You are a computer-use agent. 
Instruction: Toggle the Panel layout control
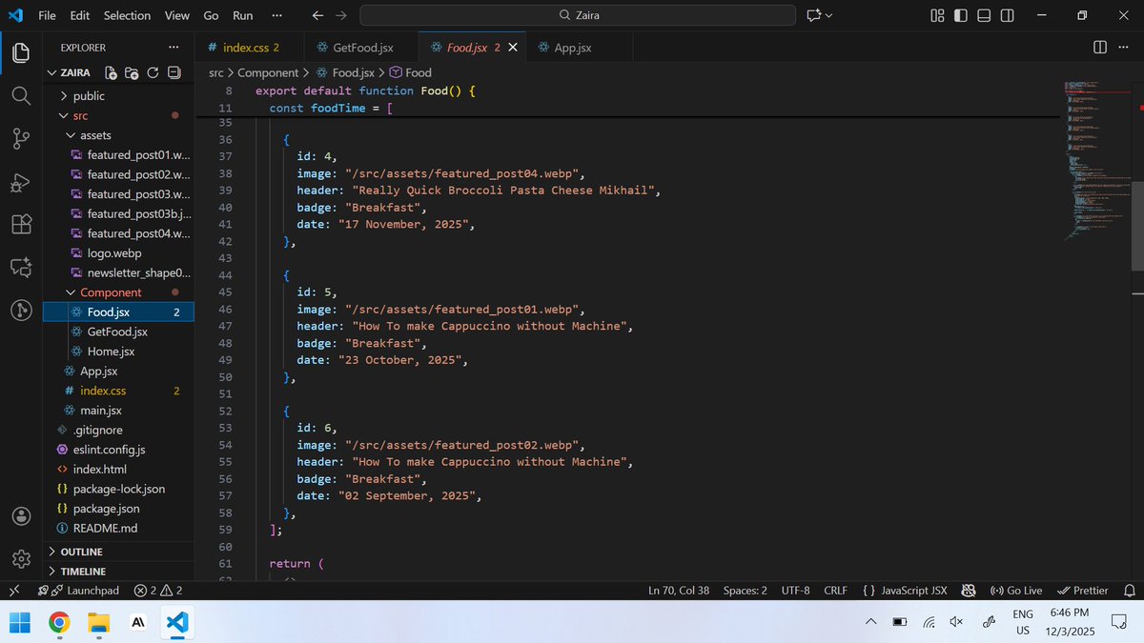pyautogui.click(x=984, y=14)
